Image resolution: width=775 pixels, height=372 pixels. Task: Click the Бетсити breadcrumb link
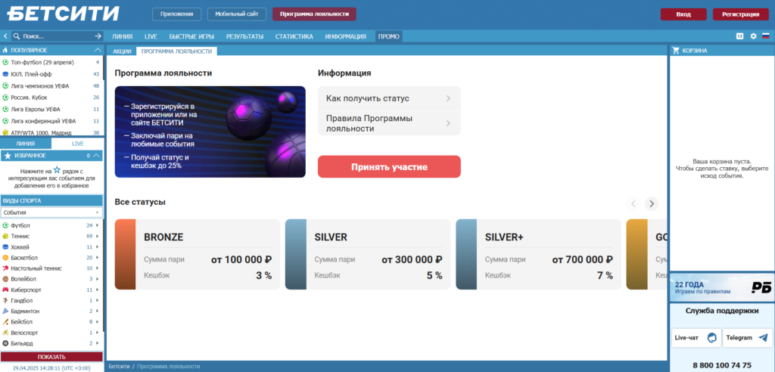coord(119,367)
